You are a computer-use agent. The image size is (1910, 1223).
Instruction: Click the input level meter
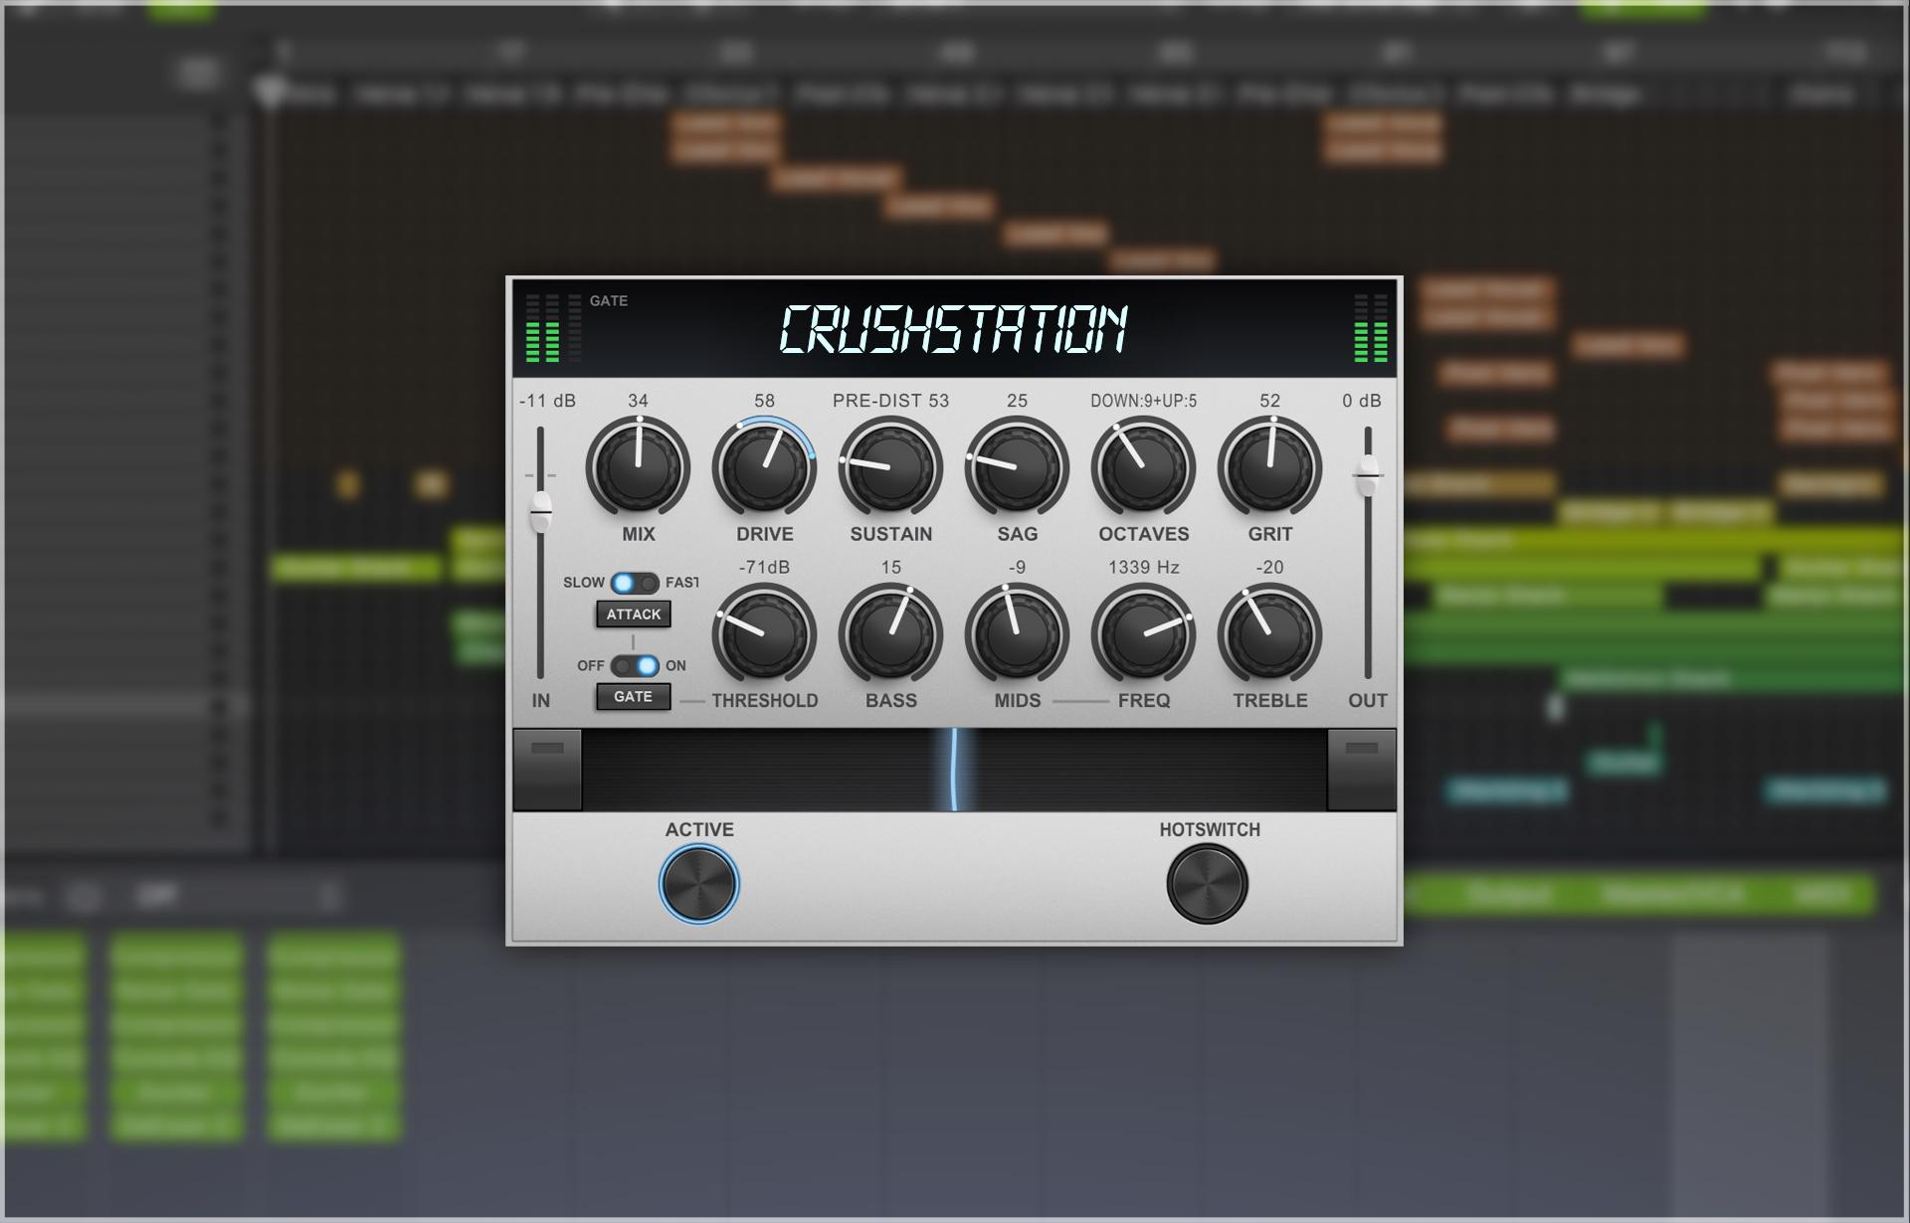(x=542, y=328)
